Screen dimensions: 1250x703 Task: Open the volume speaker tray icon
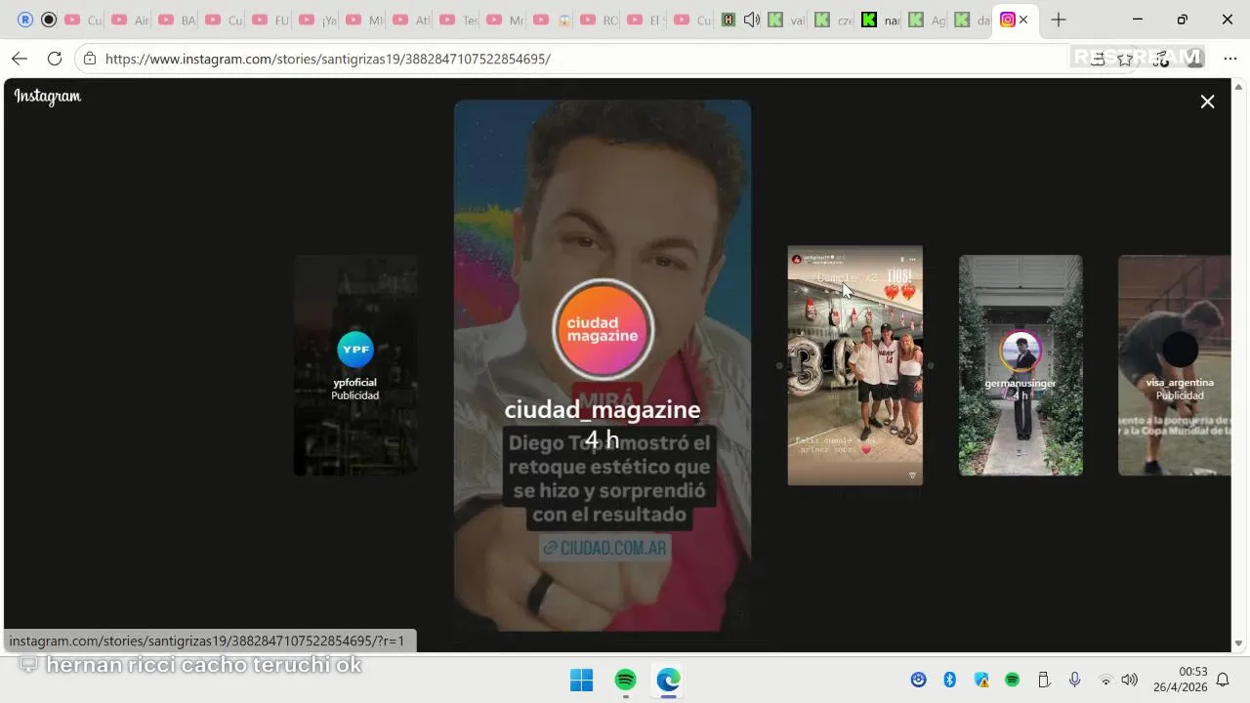[x=1130, y=680]
